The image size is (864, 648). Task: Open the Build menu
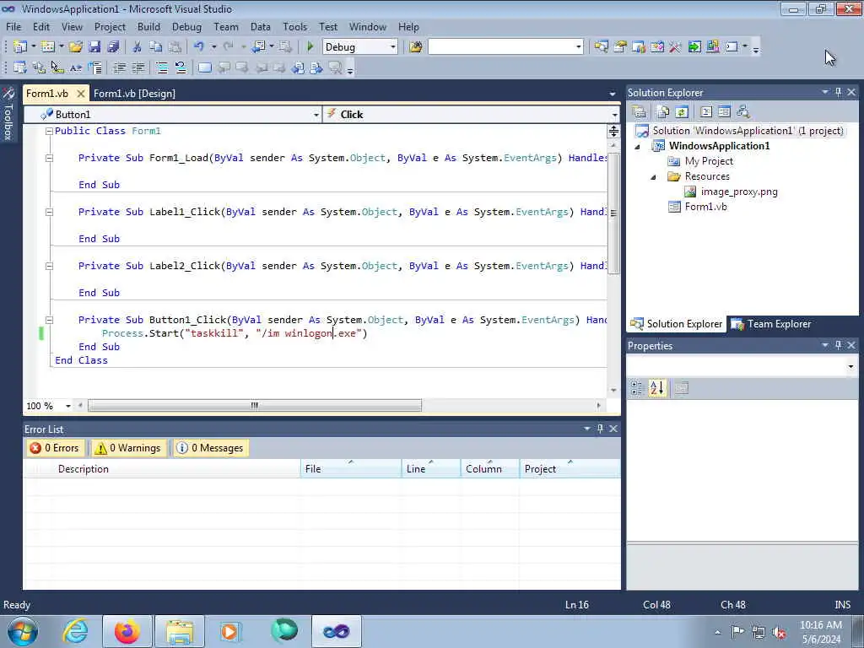tap(148, 26)
